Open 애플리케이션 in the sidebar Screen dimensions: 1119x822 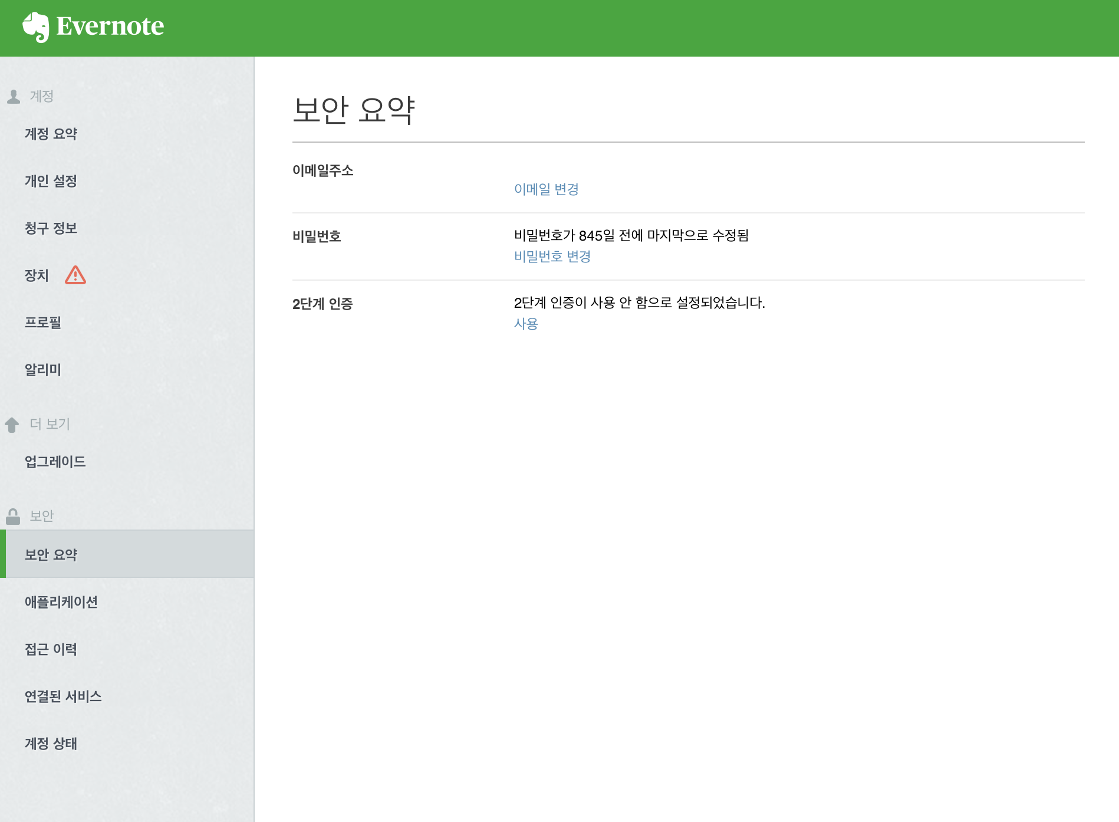tap(61, 602)
